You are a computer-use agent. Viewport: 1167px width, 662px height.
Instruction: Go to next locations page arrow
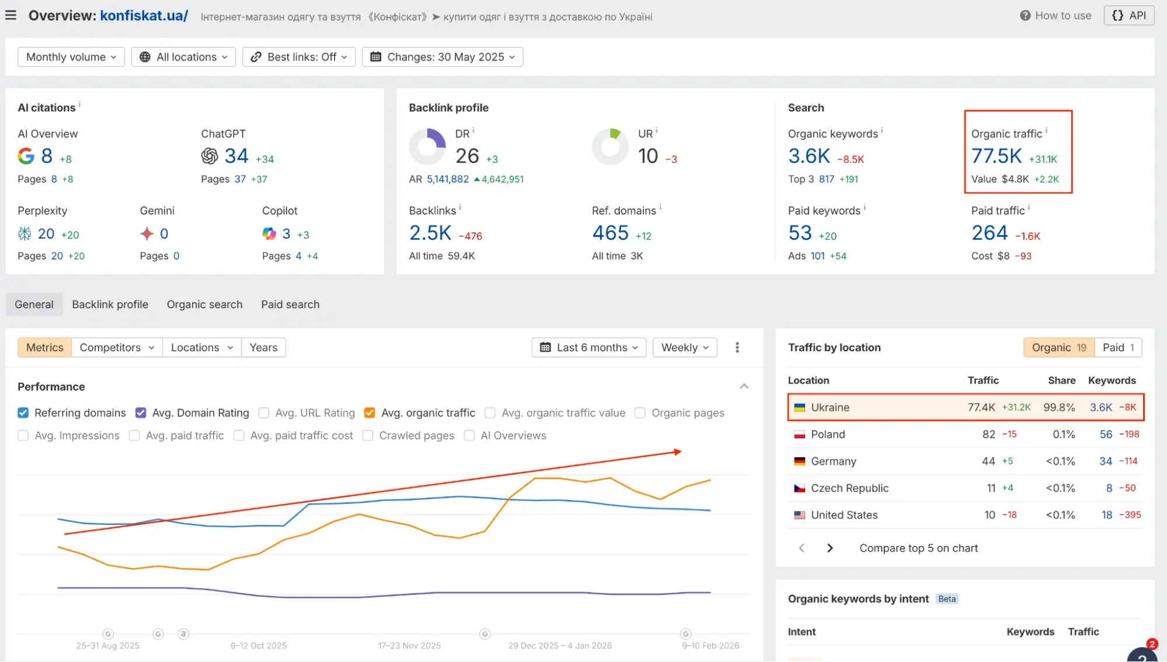click(x=830, y=548)
